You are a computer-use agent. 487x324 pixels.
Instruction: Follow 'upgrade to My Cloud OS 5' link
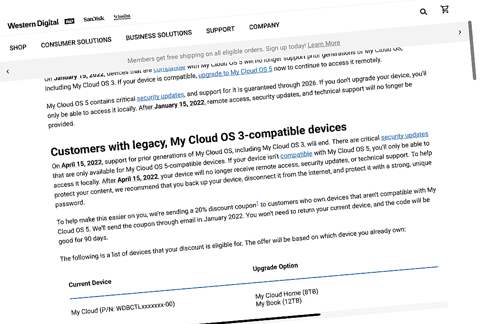click(235, 72)
